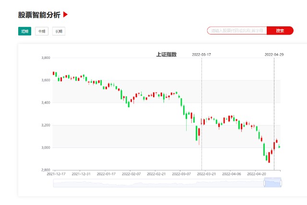Click the 3,400 y-axis label
The width and height of the screenshot is (307, 205).
pos(46,102)
